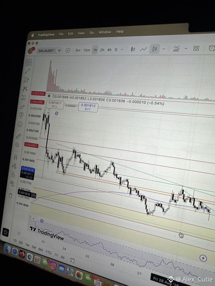The image size is (215, 286).
Task: Select the YTD date range
Action: pyautogui.click(x=48, y=252)
